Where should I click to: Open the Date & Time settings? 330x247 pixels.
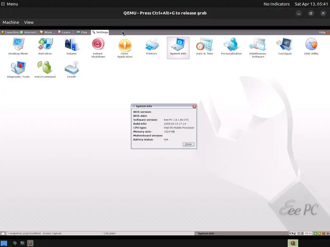click(205, 46)
